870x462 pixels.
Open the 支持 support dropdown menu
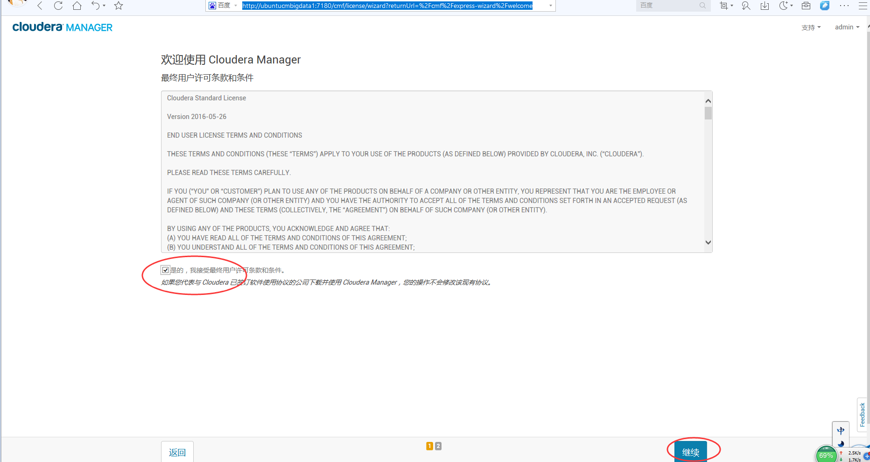tap(811, 28)
